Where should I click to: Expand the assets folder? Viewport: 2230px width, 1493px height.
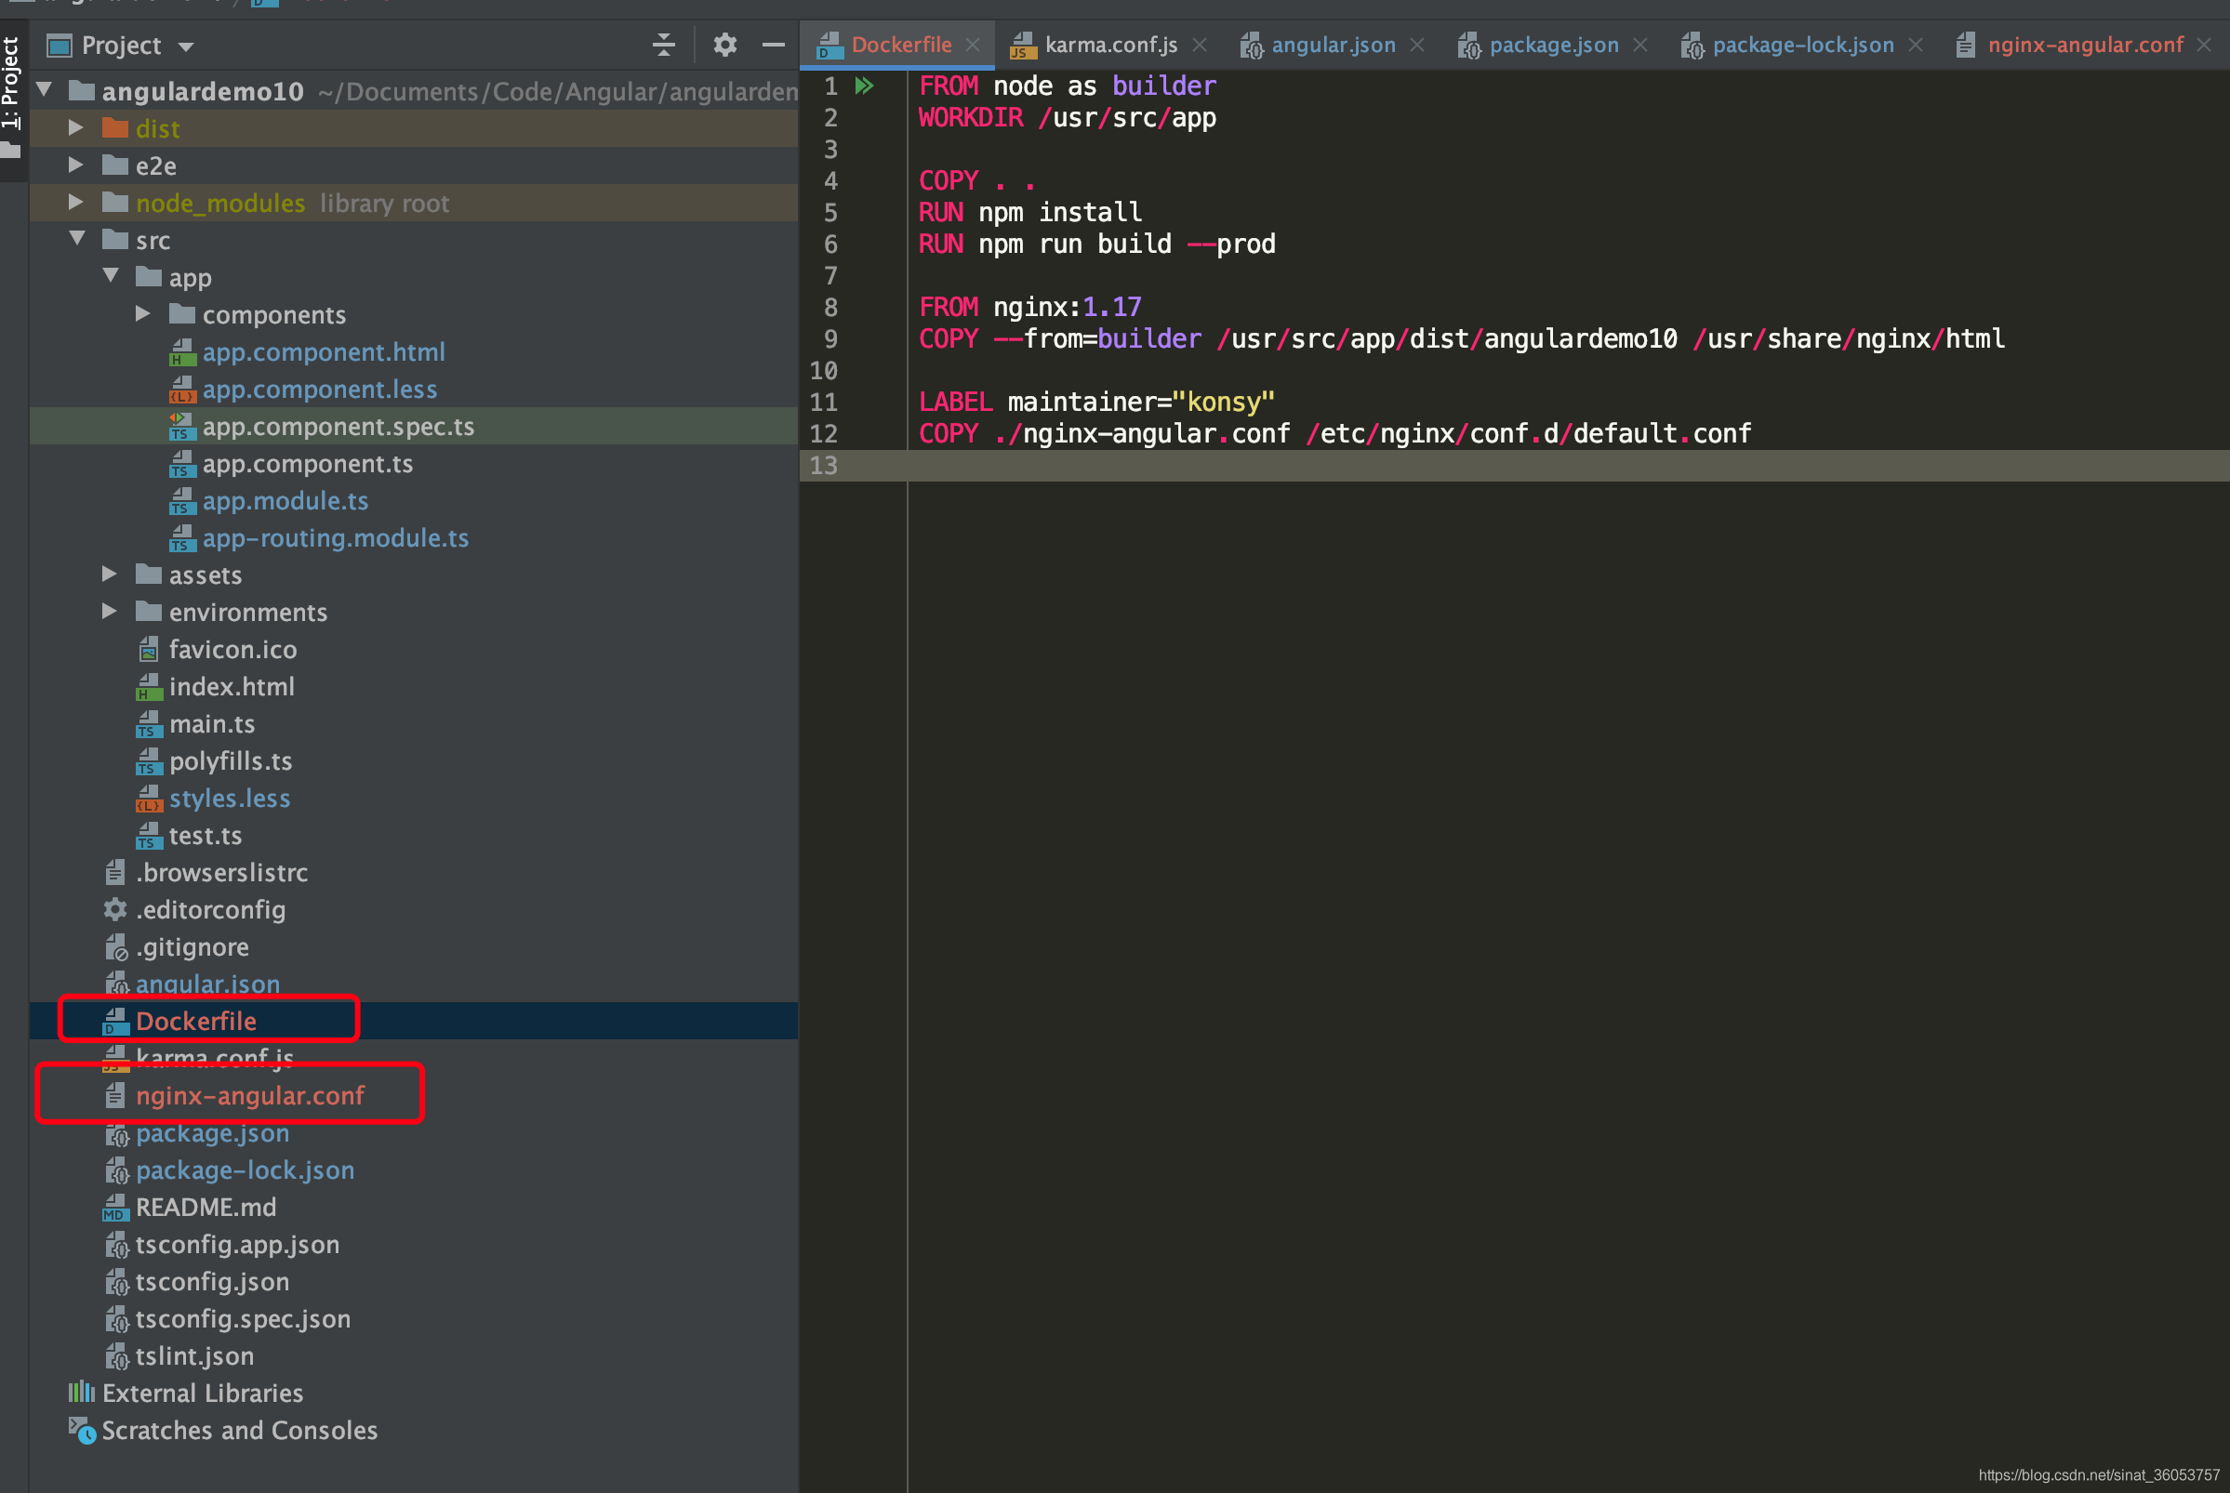point(110,575)
